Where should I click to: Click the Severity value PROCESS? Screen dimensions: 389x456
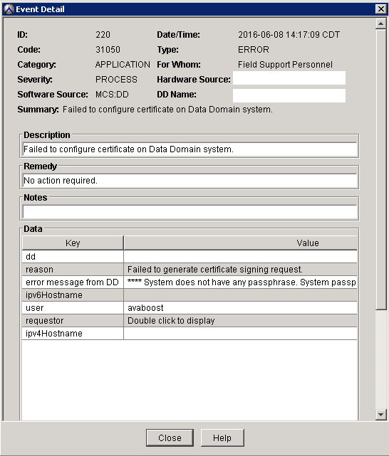coord(116,80)
